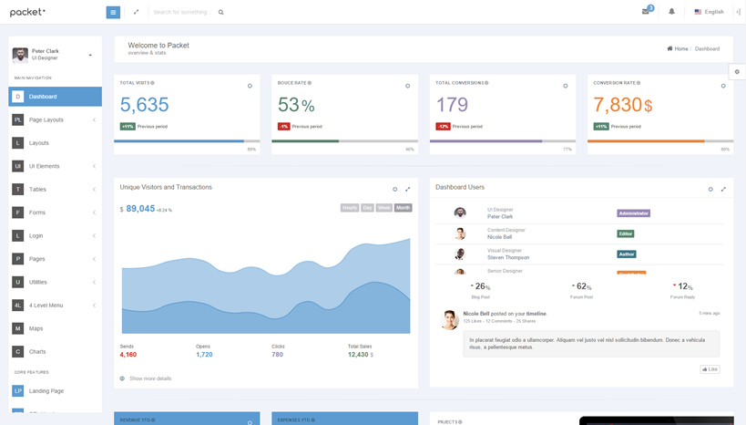
Task: Click the search magnifier icon
Action: click(220, 13)
